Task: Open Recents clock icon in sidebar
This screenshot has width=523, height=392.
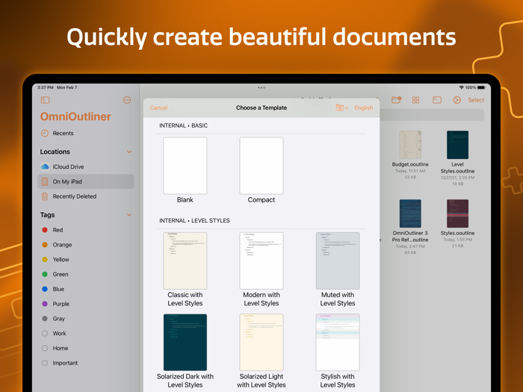Action: (45, 134)
